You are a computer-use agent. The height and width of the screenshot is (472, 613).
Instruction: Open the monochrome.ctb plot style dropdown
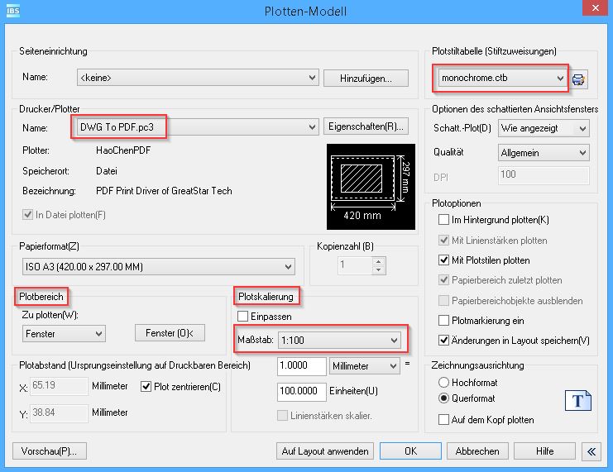[502, 78]
